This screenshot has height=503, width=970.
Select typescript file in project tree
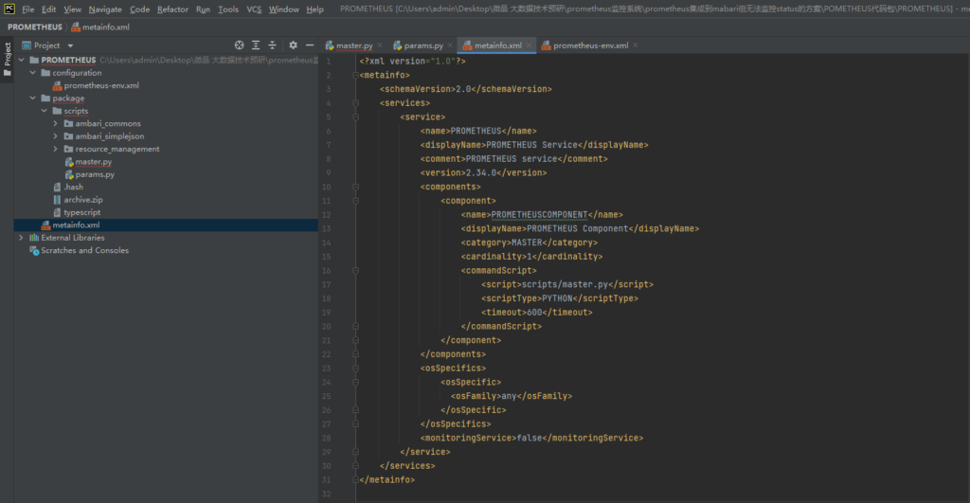click(x=81, y=212)
